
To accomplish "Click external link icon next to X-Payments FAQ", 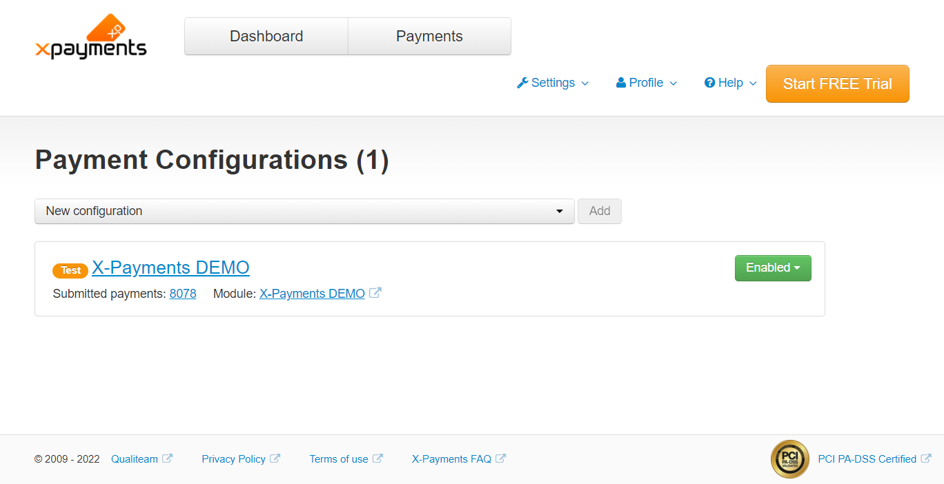I will (500, 458).
